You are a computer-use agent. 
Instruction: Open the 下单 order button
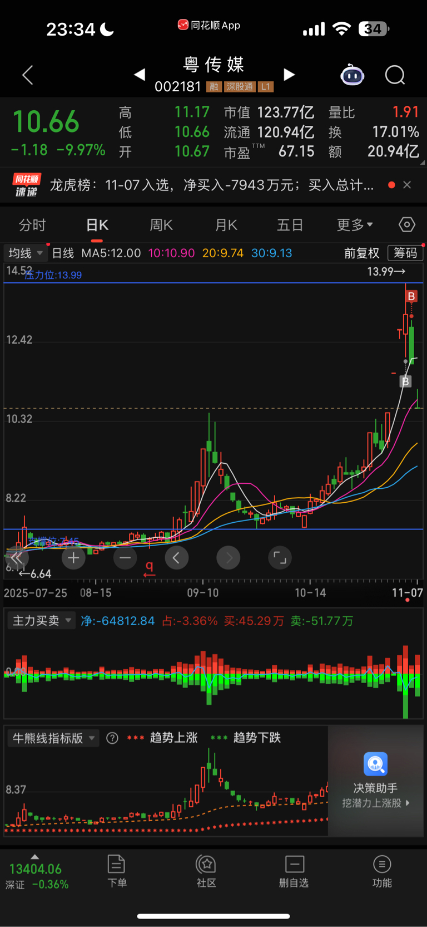[x=117, y=871]
